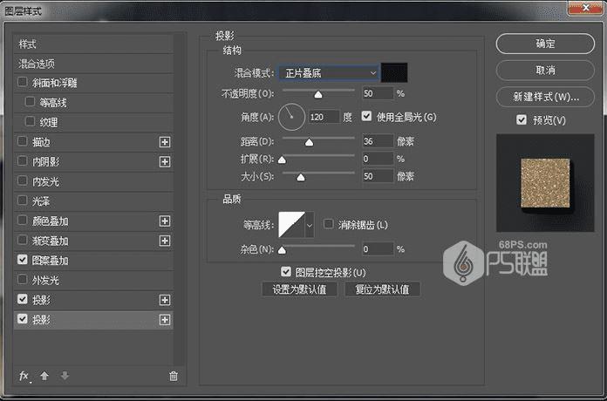Select the 图案叠加 row label
Image resolution: width=607 pixels, height=401 pixels.
pyautogui.click(x=51, y=261)
